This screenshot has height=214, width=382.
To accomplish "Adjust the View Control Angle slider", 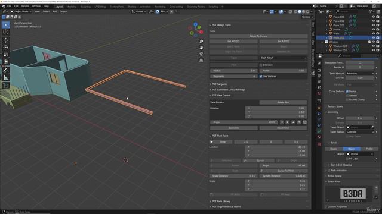I will click(244, 122).
